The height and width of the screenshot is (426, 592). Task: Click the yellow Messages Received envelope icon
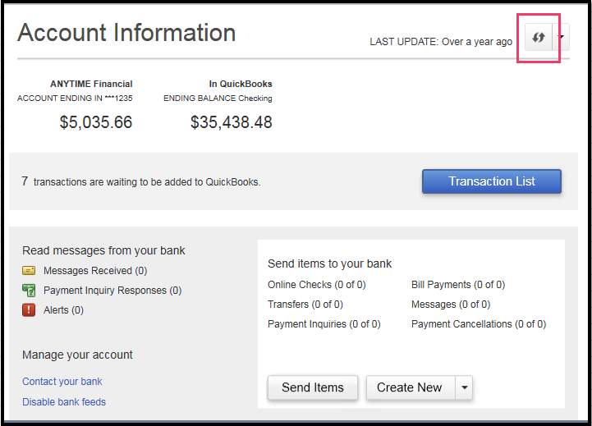tap(29, 271)
